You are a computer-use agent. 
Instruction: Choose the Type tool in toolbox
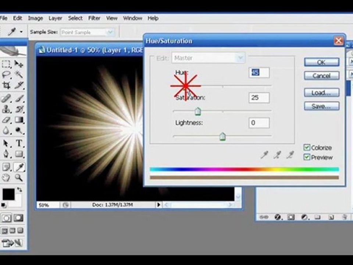19,143
